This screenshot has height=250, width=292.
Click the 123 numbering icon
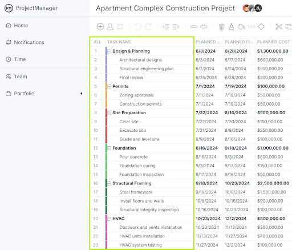coord(252,27)
